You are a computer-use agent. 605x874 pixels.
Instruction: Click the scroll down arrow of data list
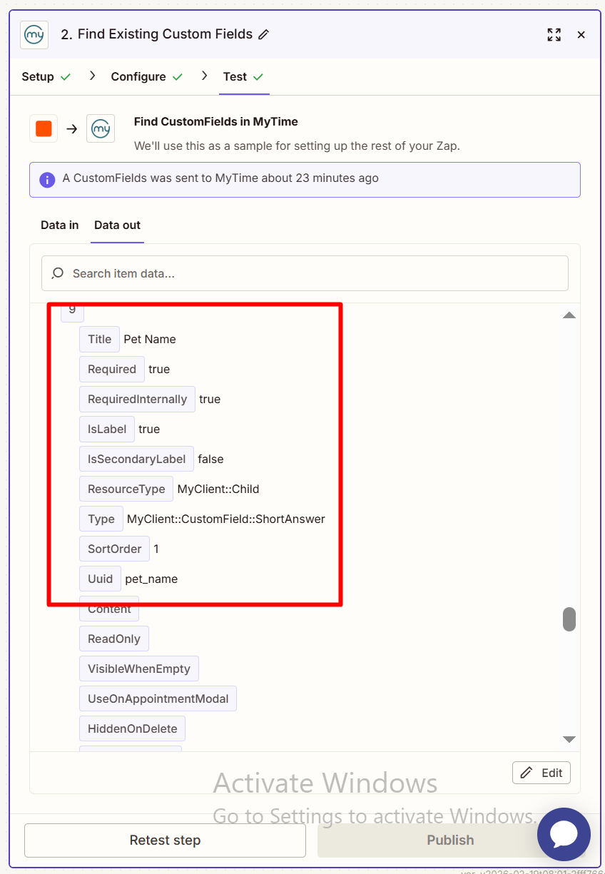coord(569,739)
